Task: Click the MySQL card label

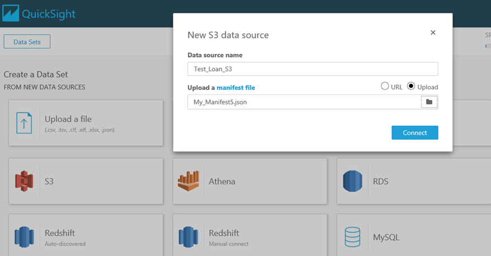Action: coord(386,237)
